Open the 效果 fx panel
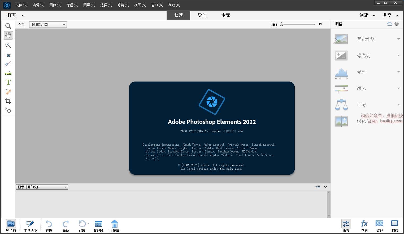This screenshot has height=234, width=404. (364, 224)
